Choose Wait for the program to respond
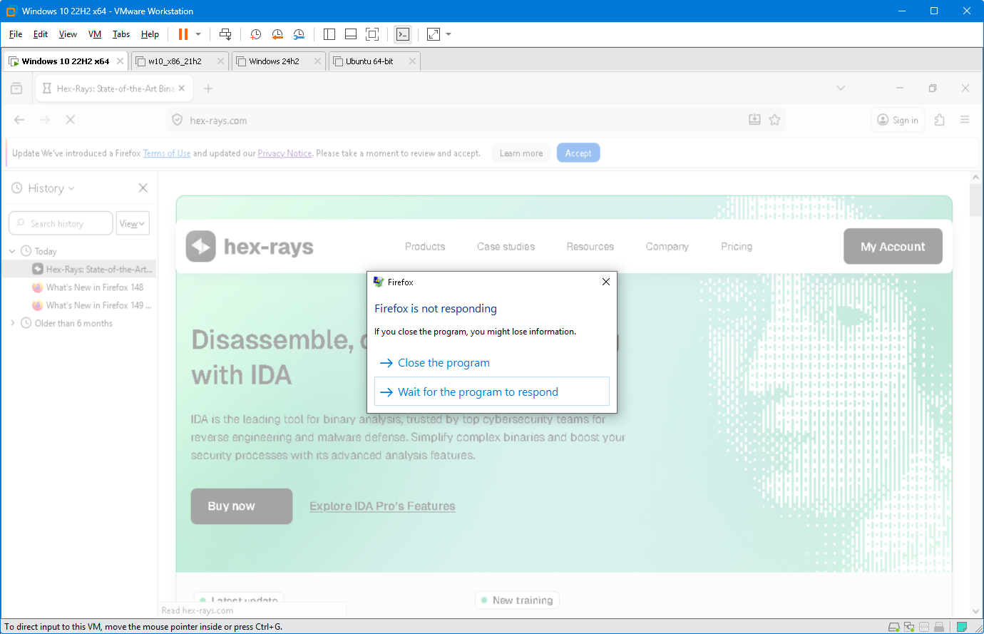 click(x=492, y=392)
